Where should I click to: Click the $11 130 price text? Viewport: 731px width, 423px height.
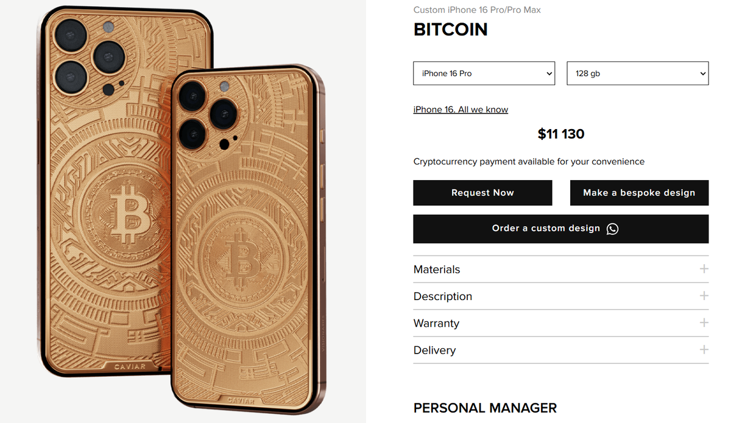[x=560, y=135]
